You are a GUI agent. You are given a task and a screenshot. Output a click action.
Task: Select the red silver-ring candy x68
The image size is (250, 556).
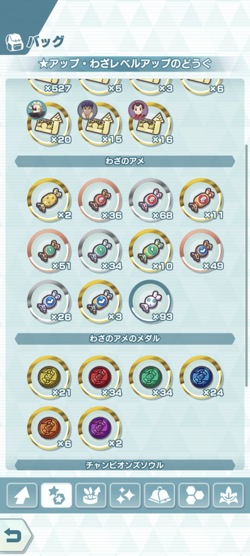click(x=151, y=200)
